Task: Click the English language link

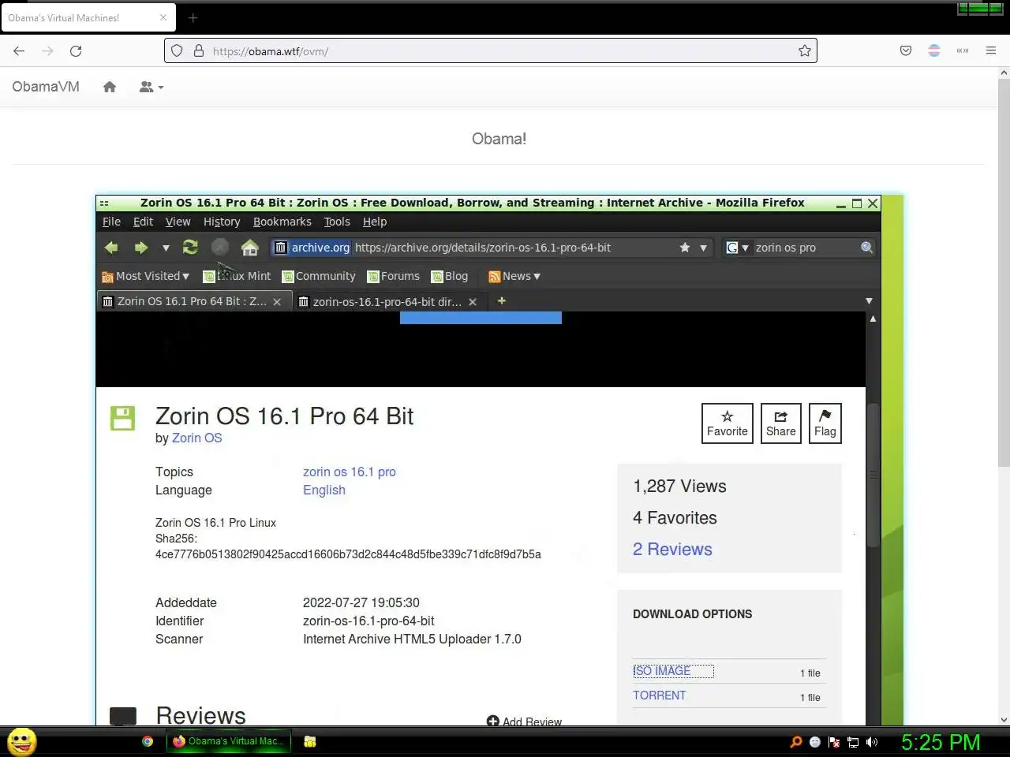Action: [324, 490]
